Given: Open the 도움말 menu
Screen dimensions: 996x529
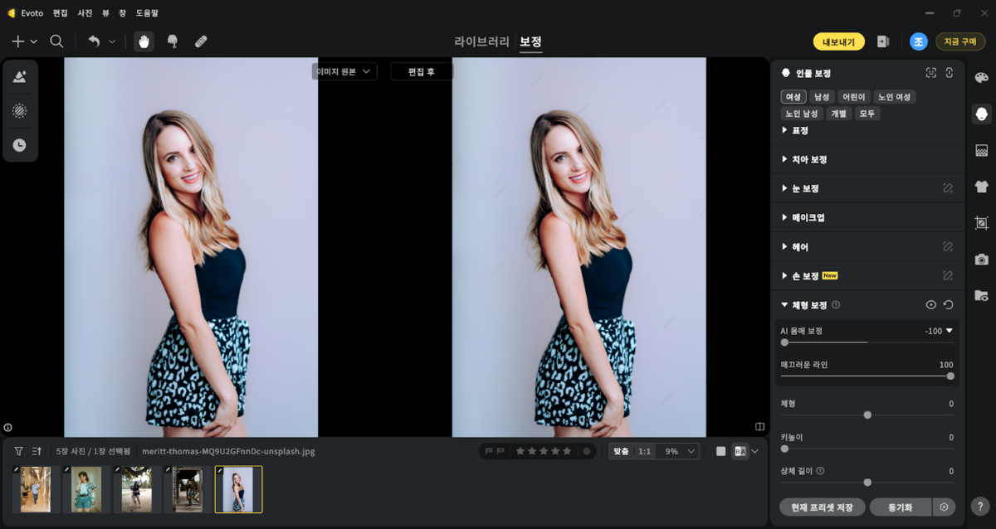Looking at the screenshot, I should 147,13.
